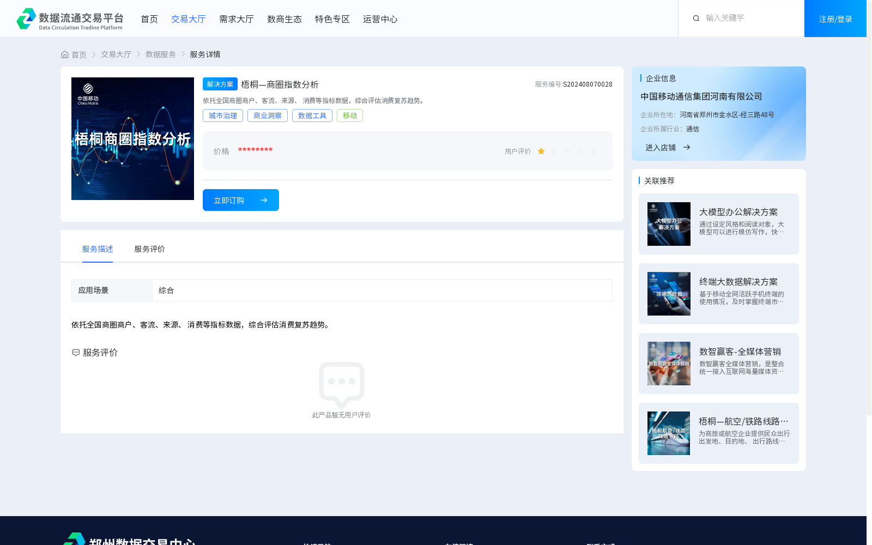Click the 综合 value in 应用场景 row
The height and width of the screenshot is (545, 872).
point(166,290)
